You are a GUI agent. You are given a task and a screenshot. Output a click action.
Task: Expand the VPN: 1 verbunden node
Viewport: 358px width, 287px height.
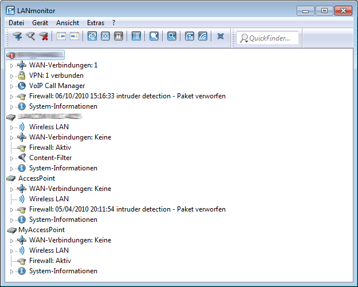pyautogui.click(x=11, y=75)
